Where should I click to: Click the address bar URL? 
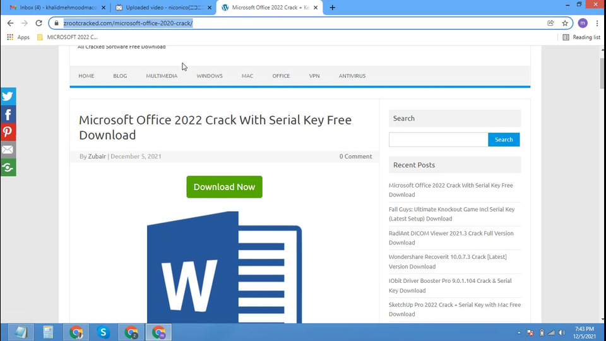(x=128, y=23)
